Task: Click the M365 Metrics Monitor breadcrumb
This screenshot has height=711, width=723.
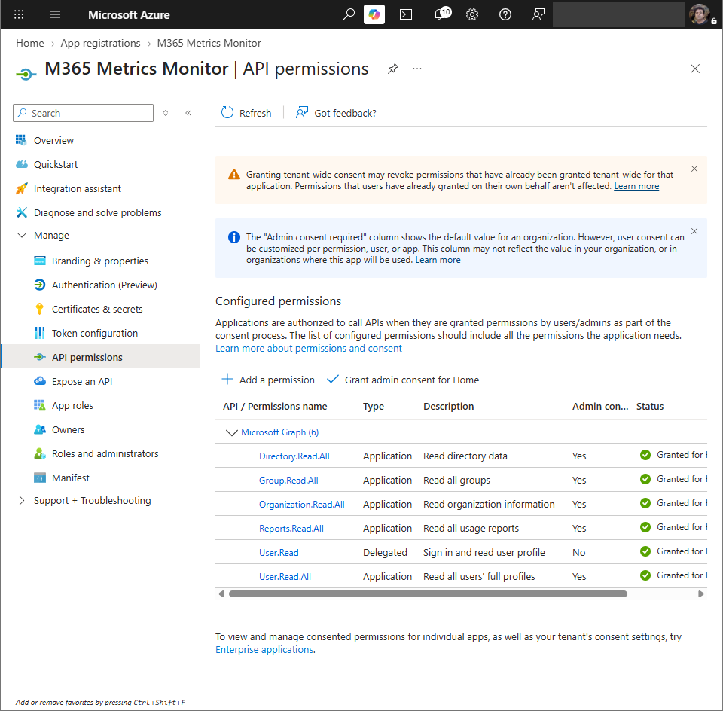Action: [209, 43]
